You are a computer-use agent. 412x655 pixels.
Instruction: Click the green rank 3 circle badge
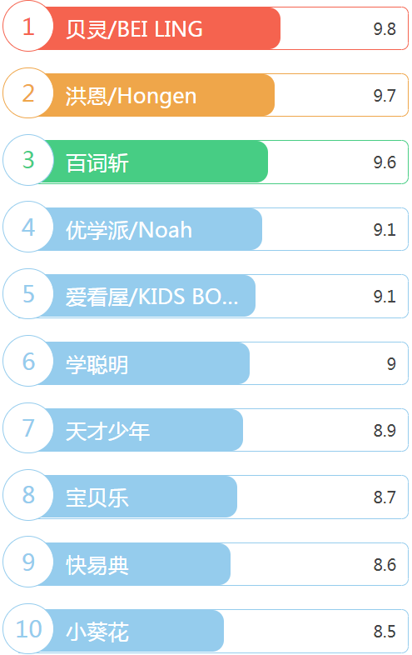[28, 160]
